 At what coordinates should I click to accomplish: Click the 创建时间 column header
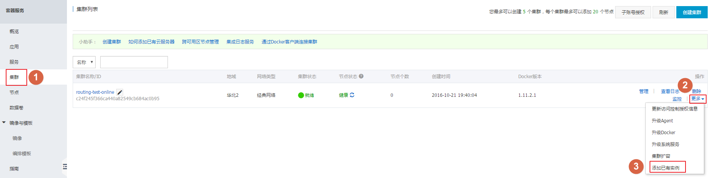coord(441,76)
